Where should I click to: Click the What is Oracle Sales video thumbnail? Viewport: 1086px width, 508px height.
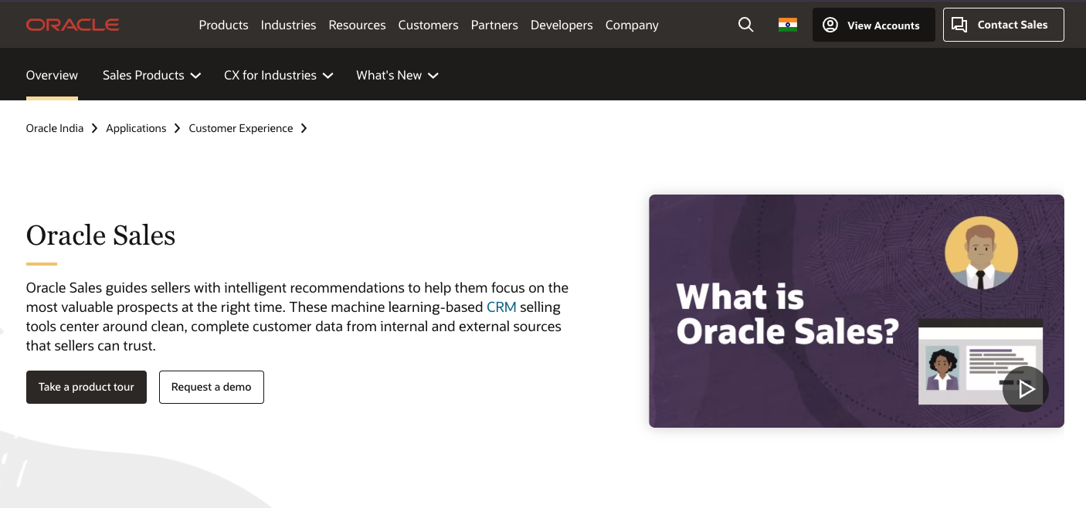[x=857, y=311]
